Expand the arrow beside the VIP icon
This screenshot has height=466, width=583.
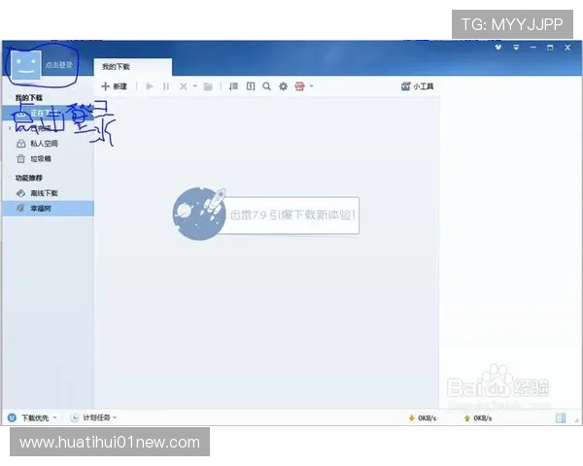tap(312, 85)
